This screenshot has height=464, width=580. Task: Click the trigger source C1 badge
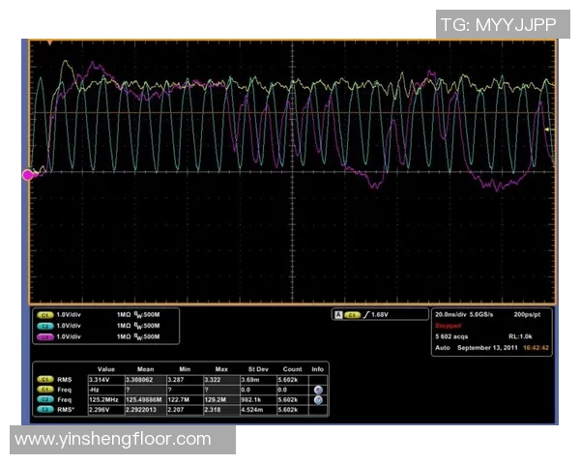tap(352, 315)
